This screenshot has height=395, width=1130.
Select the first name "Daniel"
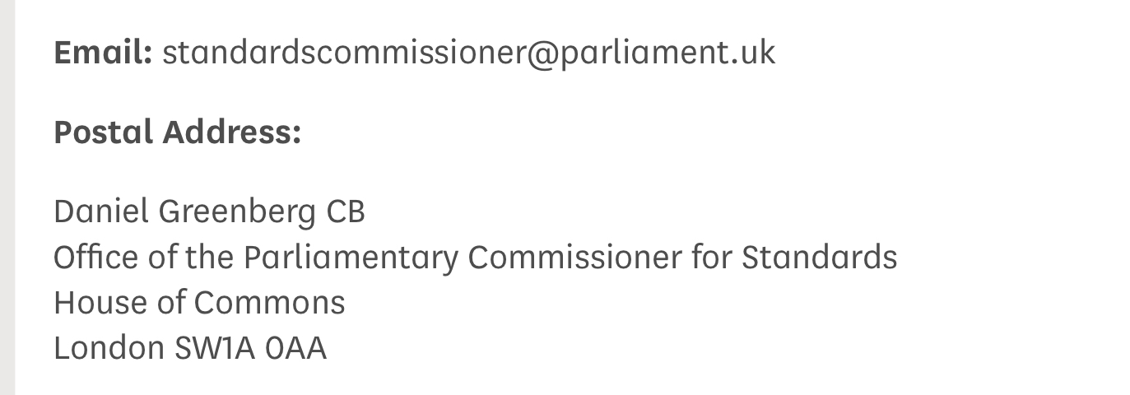click(100, 212)
